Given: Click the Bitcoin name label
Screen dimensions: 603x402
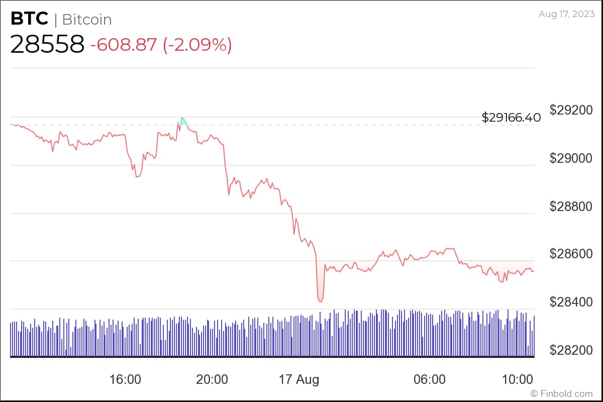Looking at the screenshot, I should coord(86,20).
